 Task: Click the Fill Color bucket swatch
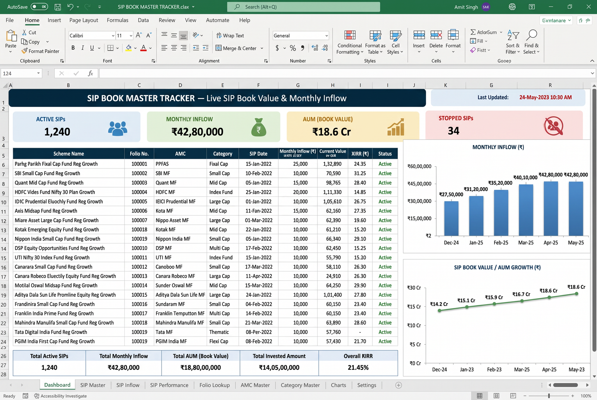click(129, 48)
